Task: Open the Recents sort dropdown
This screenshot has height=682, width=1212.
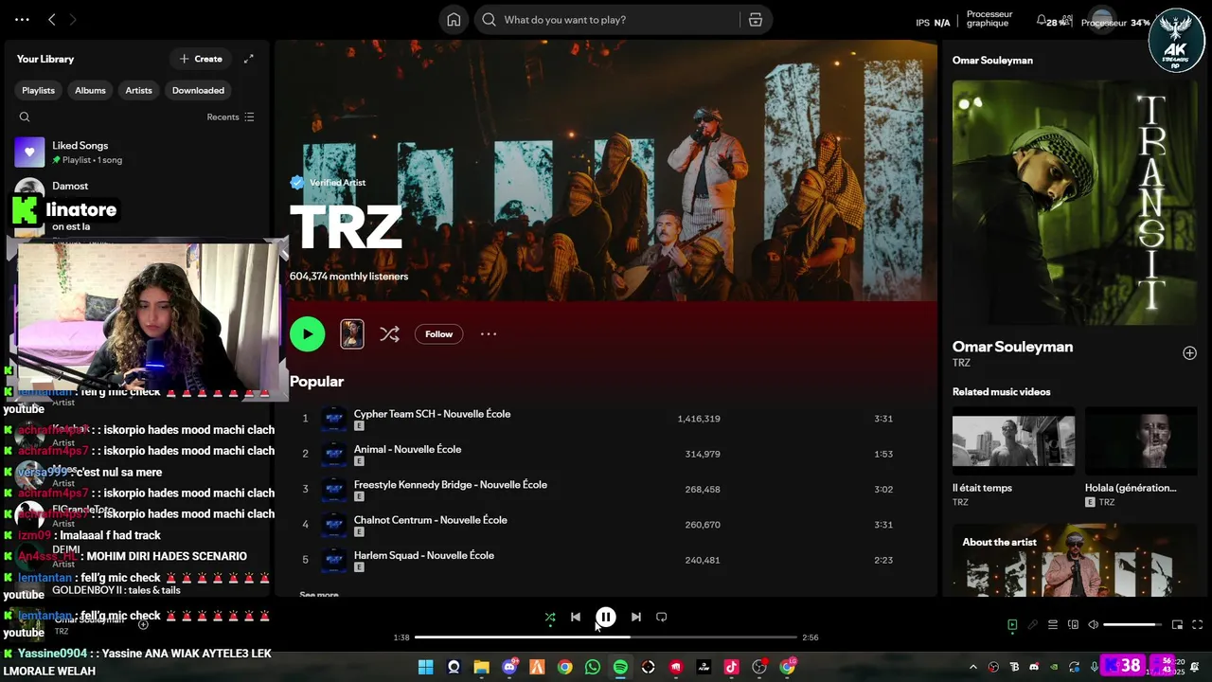Action: (x=230, y=117)
